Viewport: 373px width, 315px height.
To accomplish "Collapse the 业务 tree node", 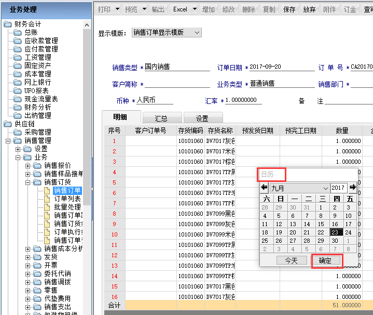I will (18, 157).
